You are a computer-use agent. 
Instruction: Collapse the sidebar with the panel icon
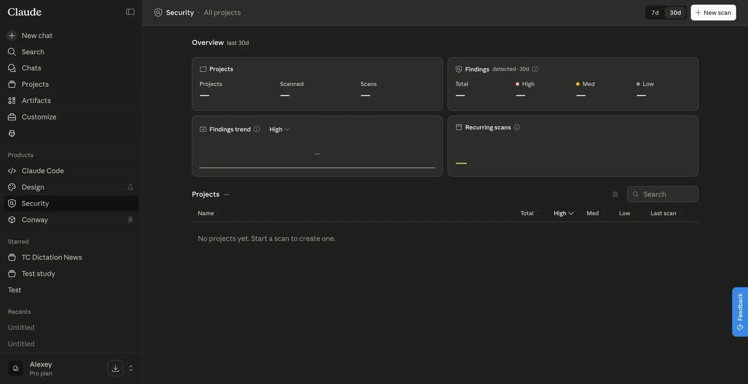(130, 12)
